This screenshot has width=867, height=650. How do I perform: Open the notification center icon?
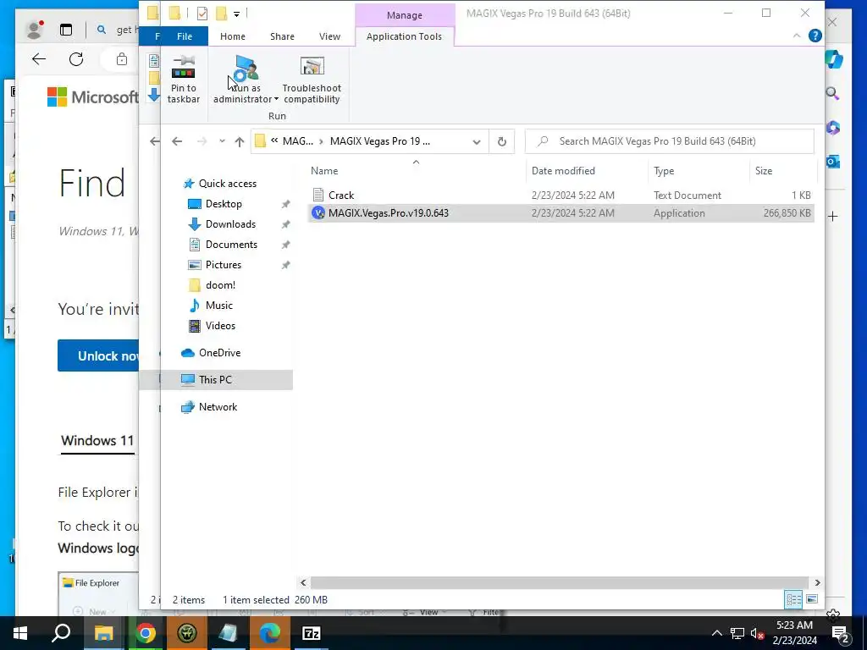(x=841, y=633)
